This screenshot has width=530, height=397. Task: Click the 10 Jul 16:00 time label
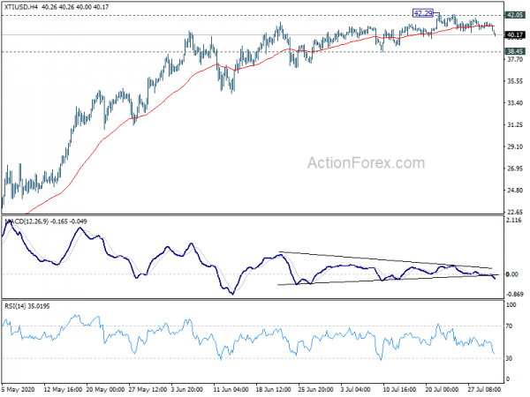(x=399, y=389)
